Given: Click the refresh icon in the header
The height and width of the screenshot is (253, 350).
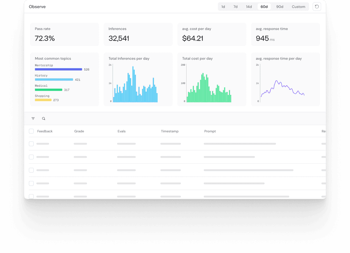Looking at the screenshot, I should point(317,7).
